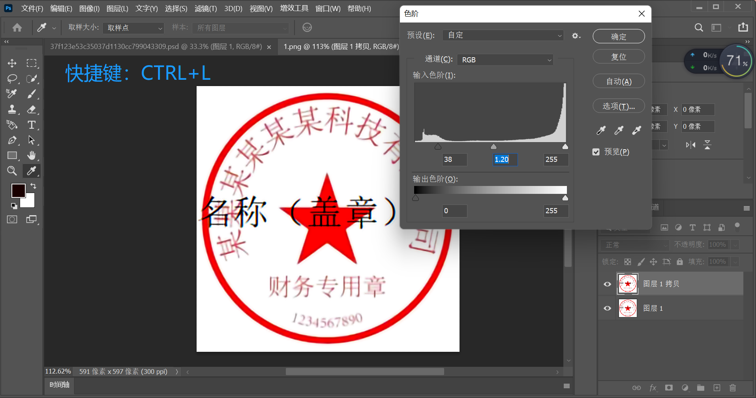The image size is (756, 398).
Task: Swap foreground and background colors
Action: tap(34, 186)
